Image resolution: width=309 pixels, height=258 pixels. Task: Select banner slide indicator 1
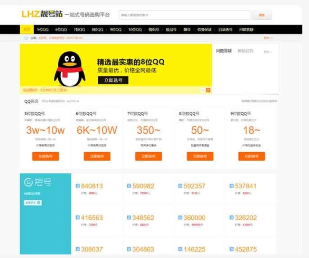click(203, 90)
